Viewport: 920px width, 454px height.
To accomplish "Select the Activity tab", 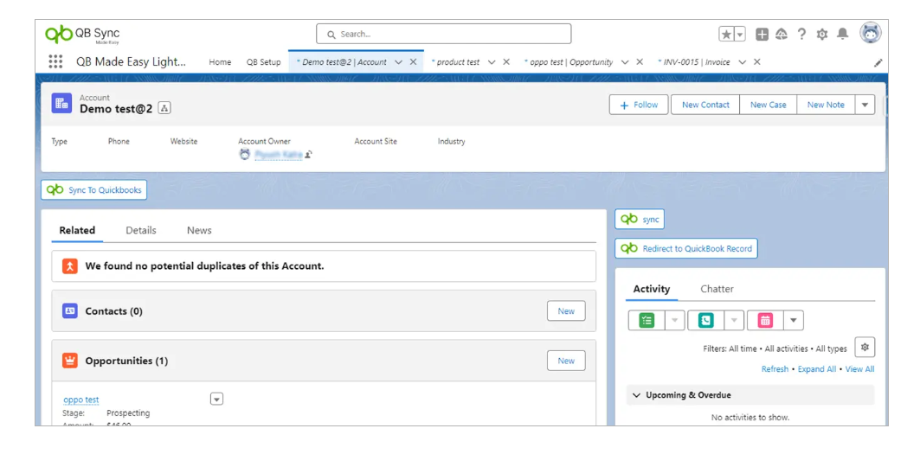I will coord(652,289).
